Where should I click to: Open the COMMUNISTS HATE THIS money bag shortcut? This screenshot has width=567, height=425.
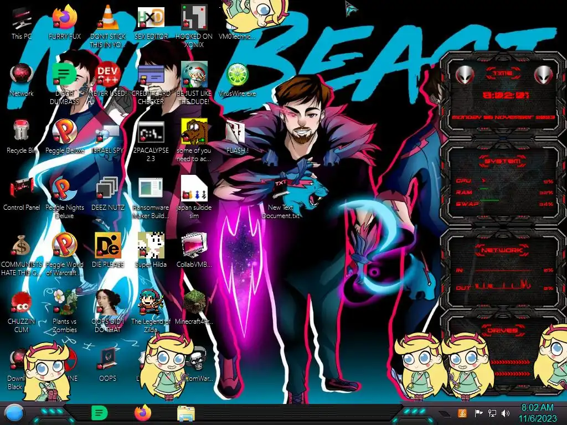(x=22, y=255)
